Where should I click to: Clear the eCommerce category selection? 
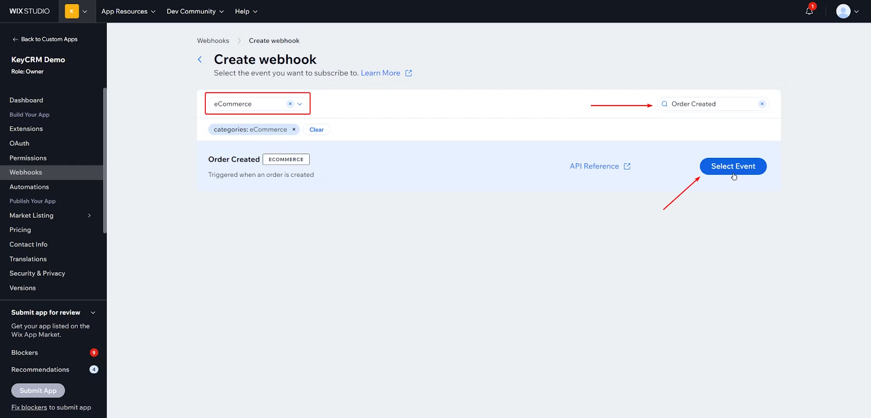click(x=290, y=104)
